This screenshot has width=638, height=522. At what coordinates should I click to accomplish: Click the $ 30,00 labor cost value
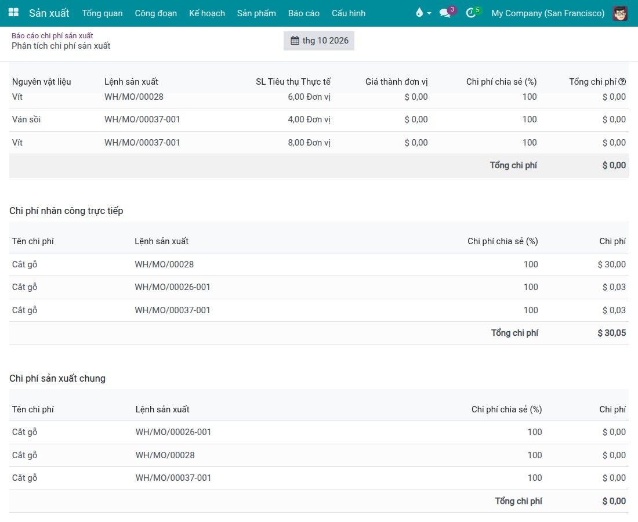click(x=611, y=264)
